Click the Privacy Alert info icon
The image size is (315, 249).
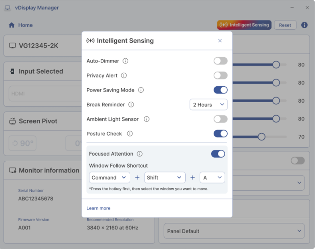(x=124, y=75)
